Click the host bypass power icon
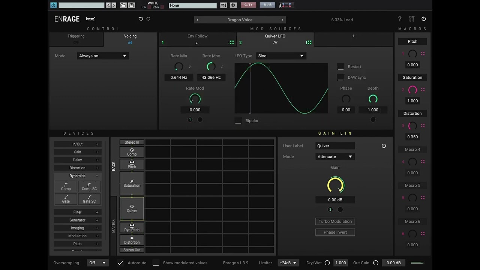Viewport: 480px width, 270px height. click(53, 5)
